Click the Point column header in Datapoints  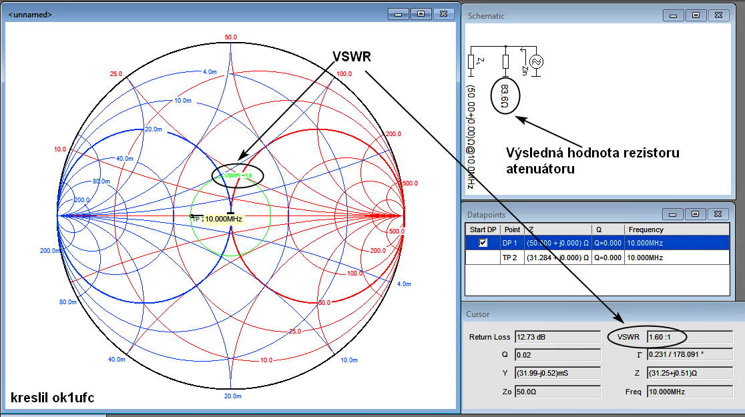tap(512, 230)
